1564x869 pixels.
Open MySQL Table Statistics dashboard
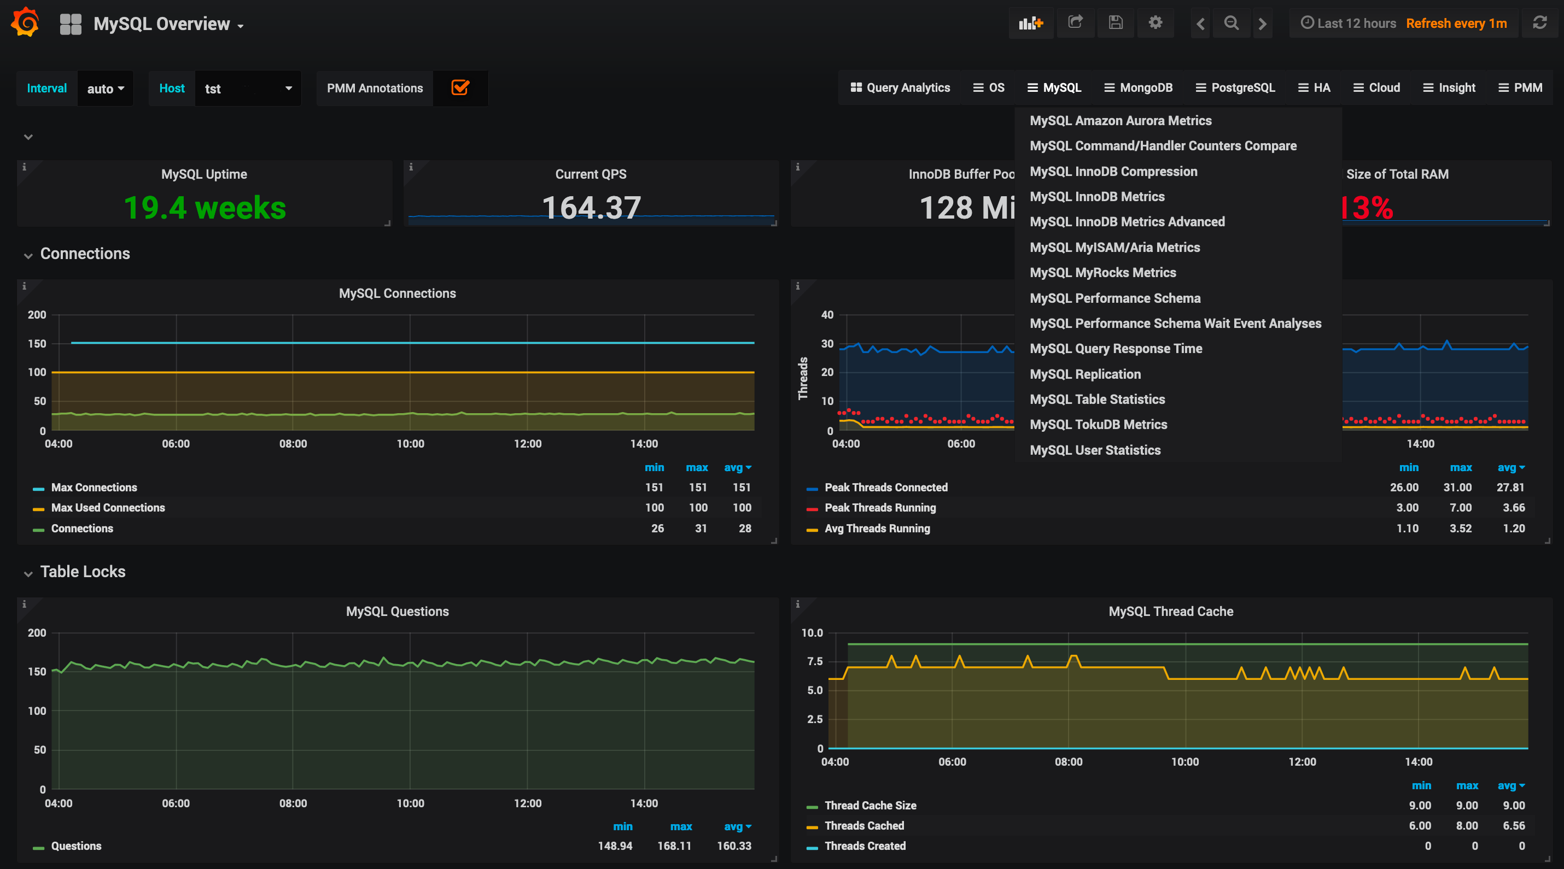coord(1097,400)
